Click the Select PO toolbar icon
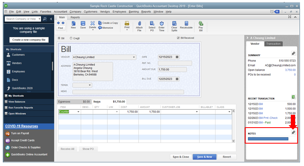This screenshot has height=166, width=304. [151, 26]
